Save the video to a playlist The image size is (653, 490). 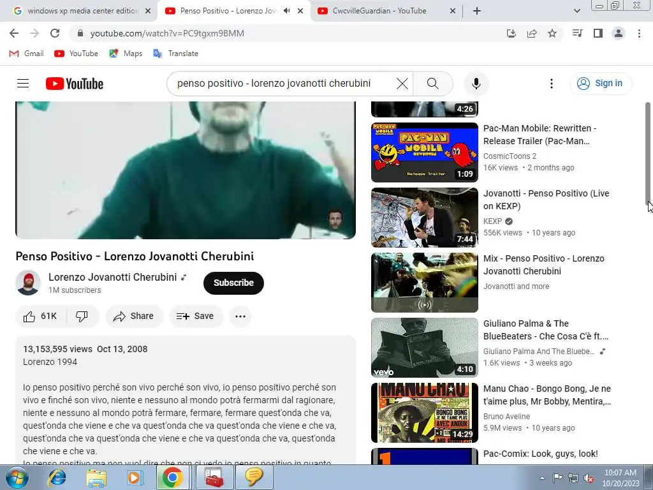click(195, 316)
